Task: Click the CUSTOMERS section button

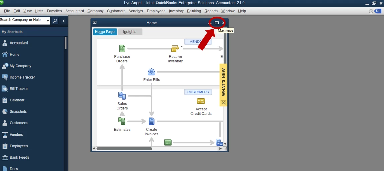Action: 198,92
